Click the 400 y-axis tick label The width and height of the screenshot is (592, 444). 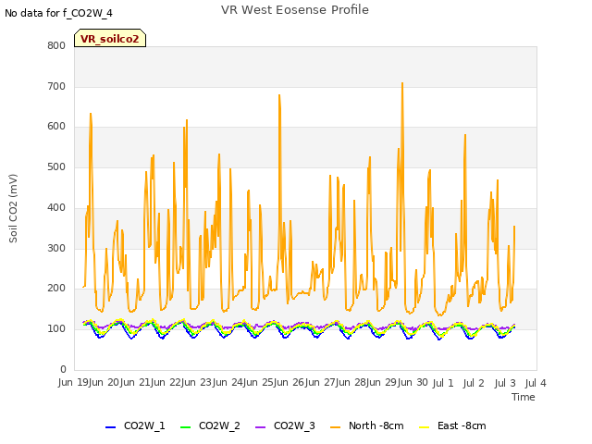point(56,207)
